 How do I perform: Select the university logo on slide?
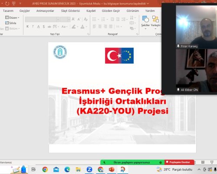(60, 52)
